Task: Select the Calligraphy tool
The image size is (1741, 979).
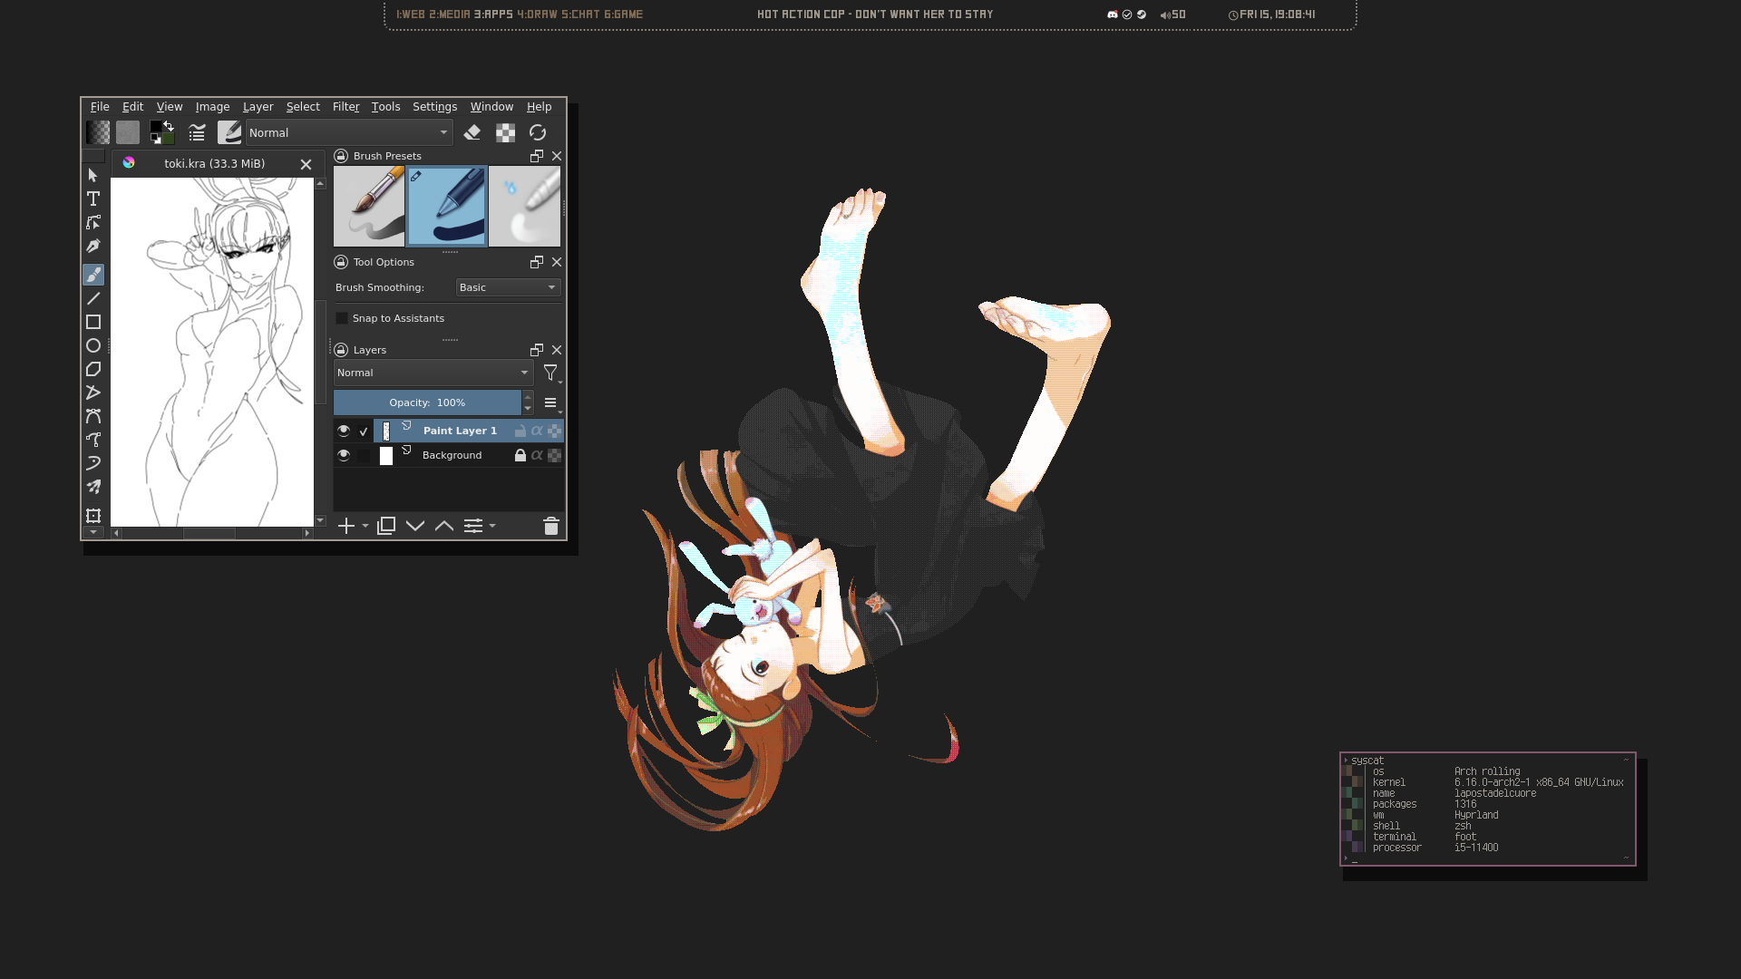Action: (93, 246)
